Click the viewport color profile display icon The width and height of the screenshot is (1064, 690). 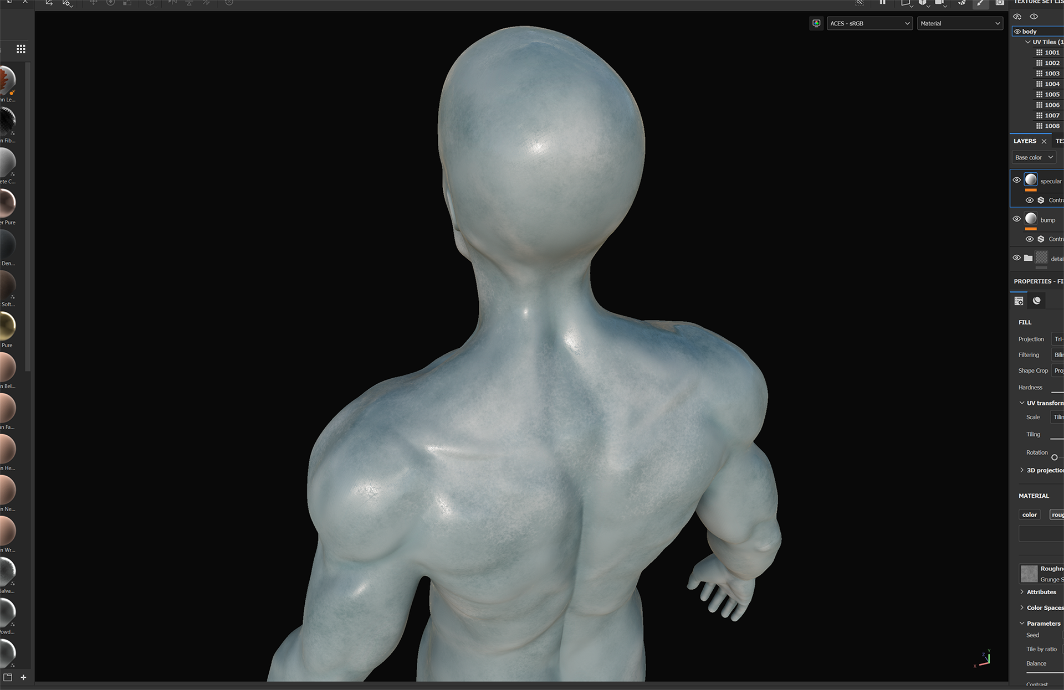[816, 23]
